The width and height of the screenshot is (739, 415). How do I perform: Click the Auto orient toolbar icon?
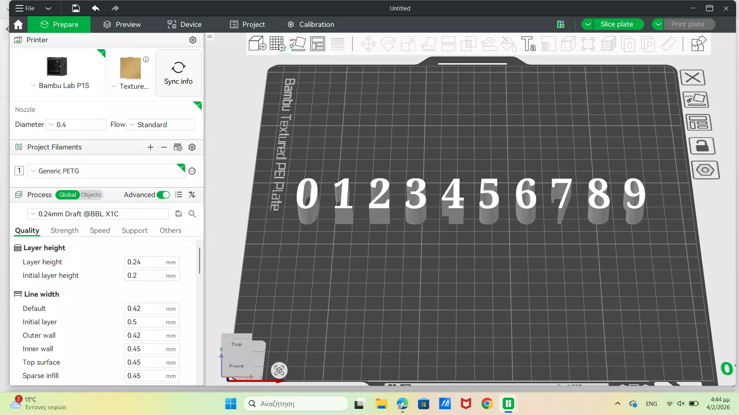pyautogui.click(x=298, y=44)
